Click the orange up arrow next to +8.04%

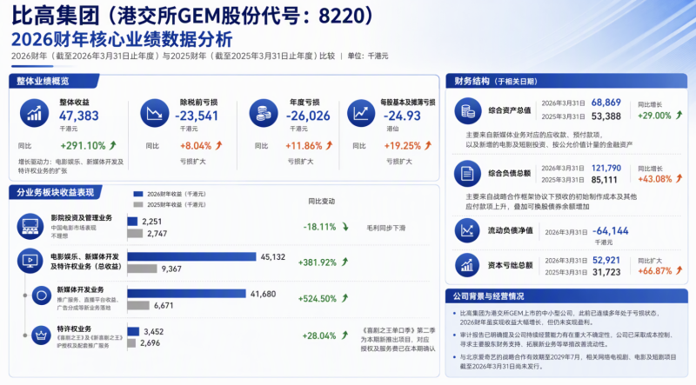tap(218, 145)
